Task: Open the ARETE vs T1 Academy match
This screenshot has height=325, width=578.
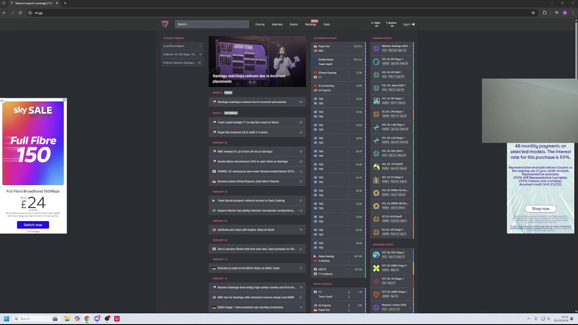Action: coord(339,271)
